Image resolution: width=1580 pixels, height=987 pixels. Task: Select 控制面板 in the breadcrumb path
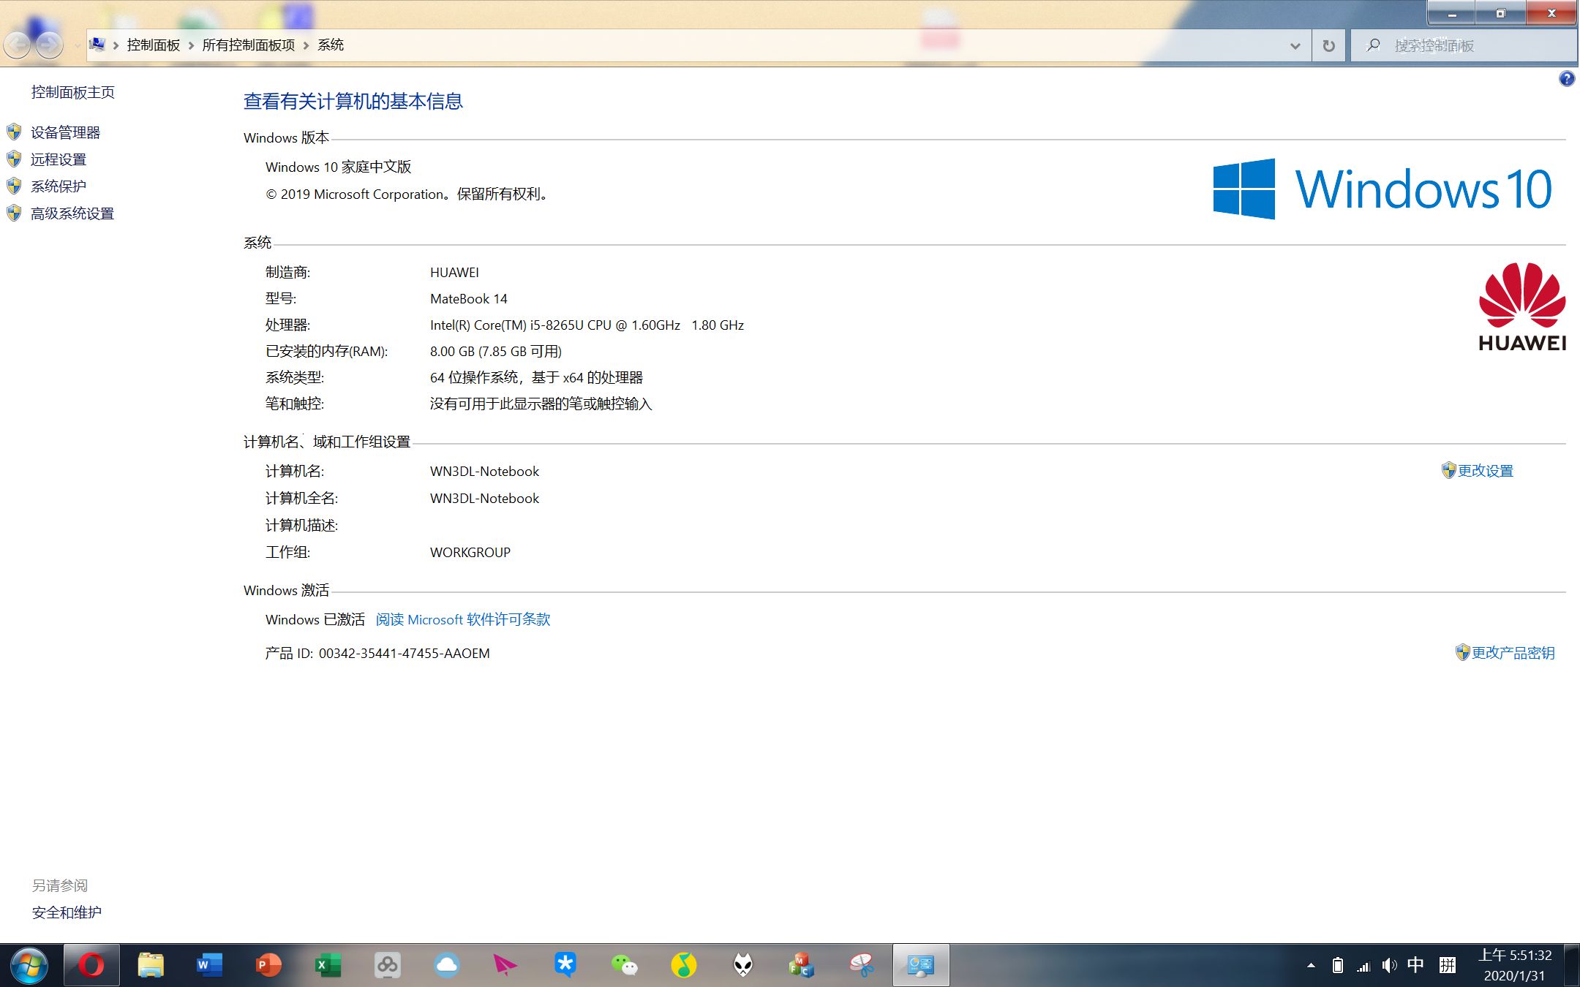click(x=153, y=45)
